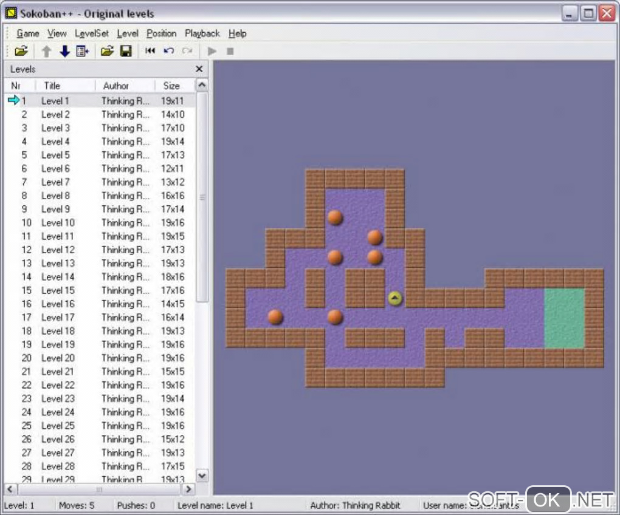This screenshot has height=515, width=620.
Task: Click the horizontal scroll right arrow
Action: 188,489
